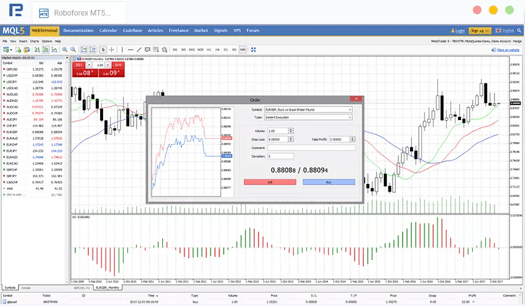
Task: Zoom out on the chart
Action: pyautogui.click(x=73, y=50)
